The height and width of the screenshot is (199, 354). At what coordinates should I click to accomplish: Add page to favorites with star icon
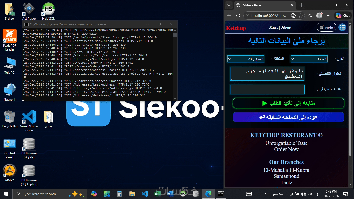click(x=301, y=16)
